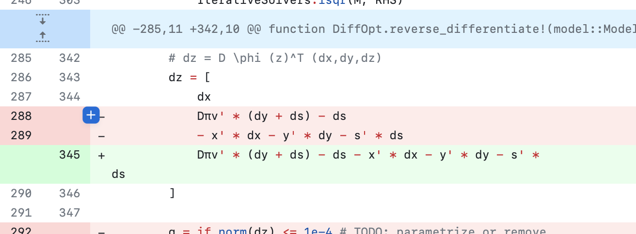
Task: Click new line number 347
Action: coord(69,213)
